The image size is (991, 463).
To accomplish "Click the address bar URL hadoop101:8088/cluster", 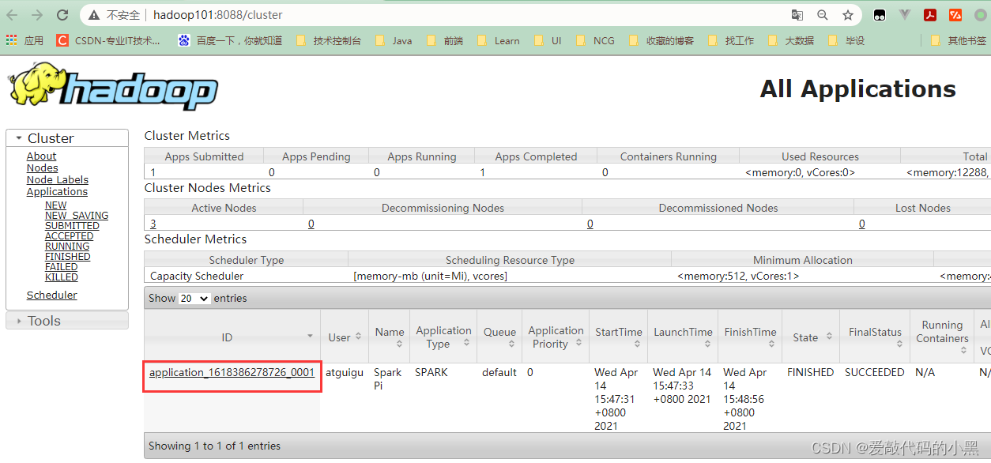I will 217,15.
